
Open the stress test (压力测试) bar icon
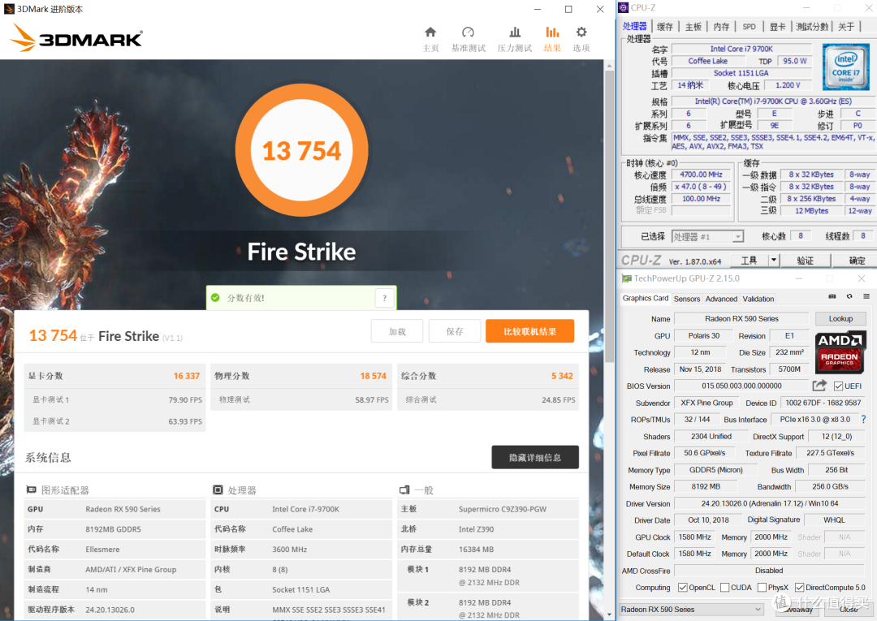(515, 32)
